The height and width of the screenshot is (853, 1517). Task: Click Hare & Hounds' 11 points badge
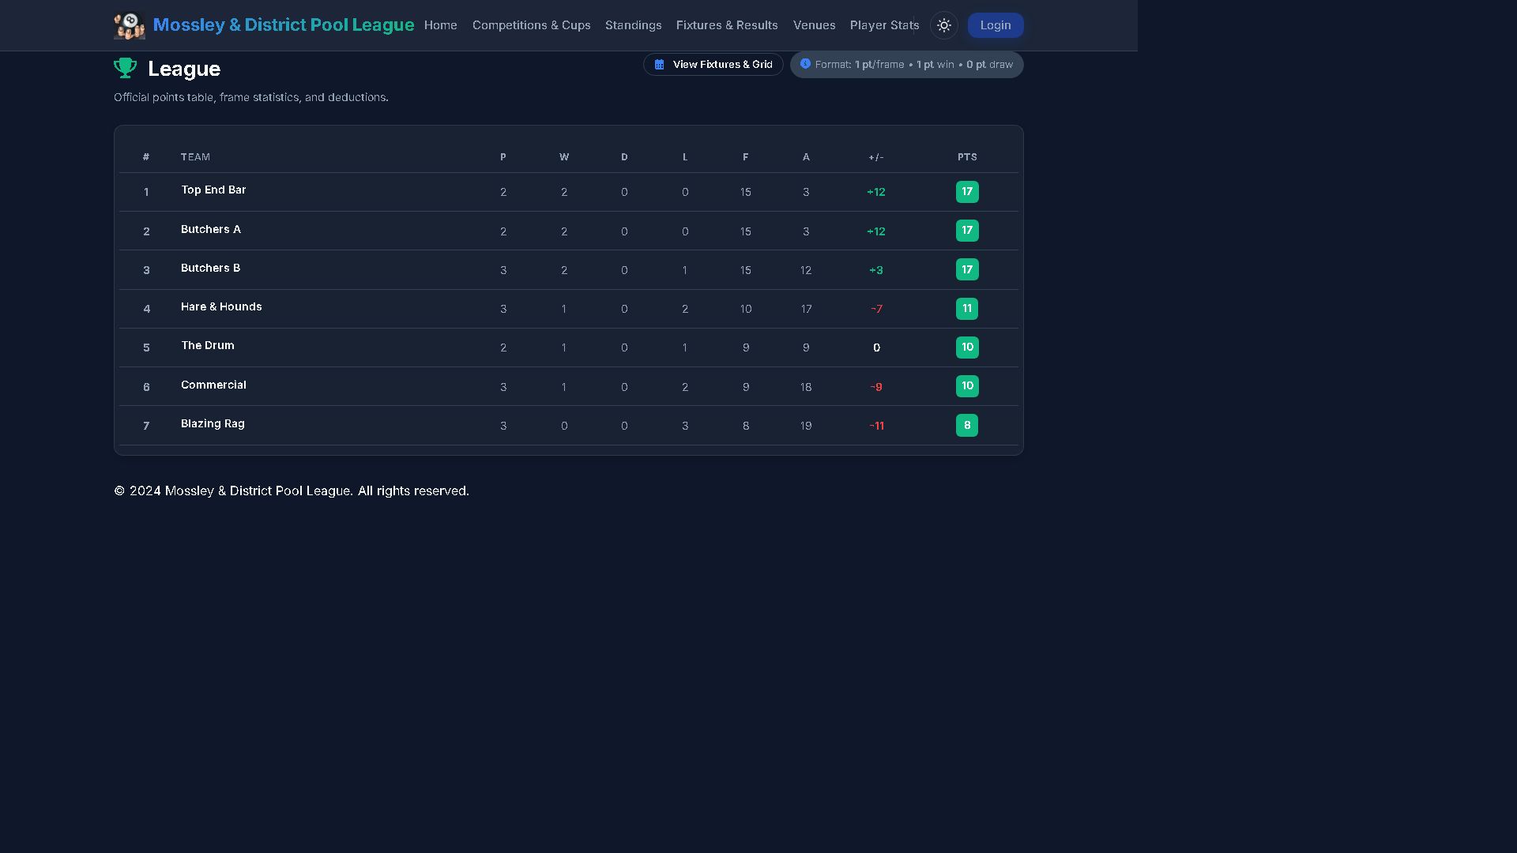pyautogui.click(x=967, y=309)
